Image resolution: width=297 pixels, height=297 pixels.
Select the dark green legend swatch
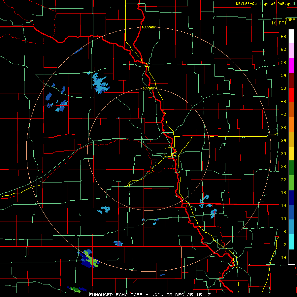(x=291, y=168)
